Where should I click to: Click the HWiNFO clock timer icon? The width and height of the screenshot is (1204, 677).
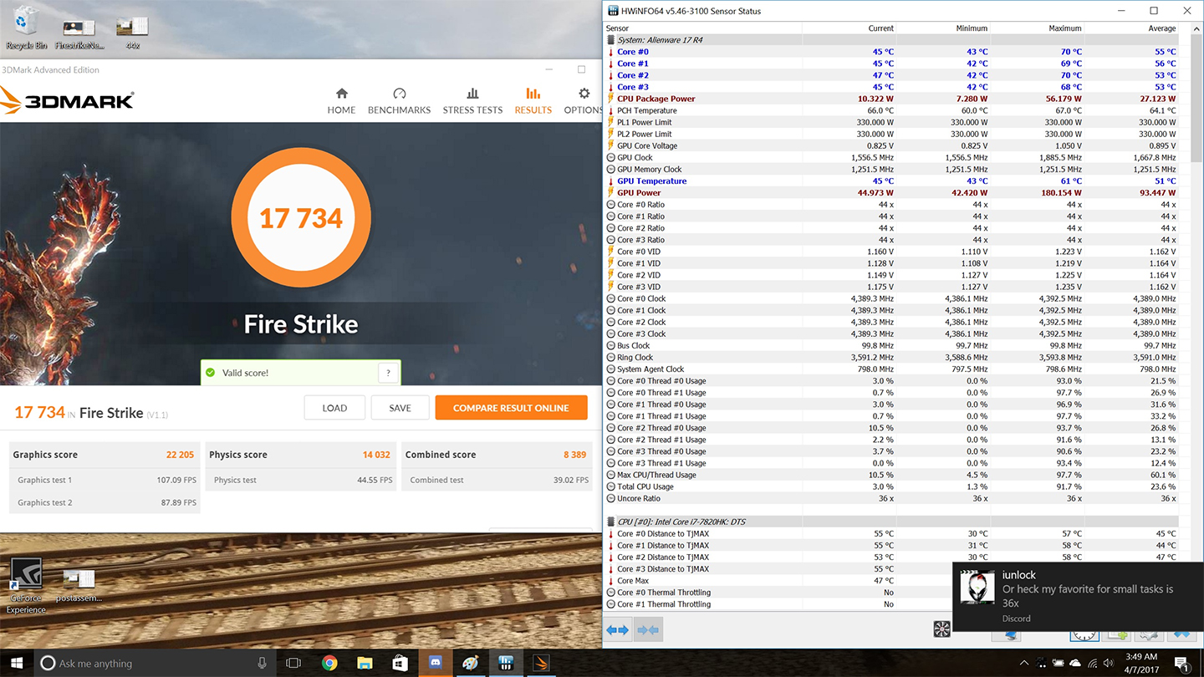1084,636
